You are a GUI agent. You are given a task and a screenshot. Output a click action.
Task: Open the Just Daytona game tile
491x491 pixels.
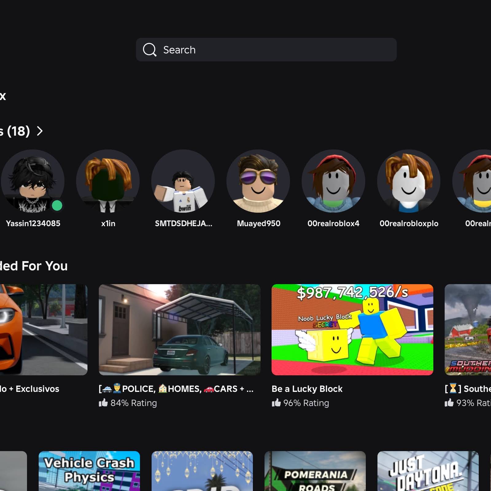pyautogui.click(x=428, y=471)
